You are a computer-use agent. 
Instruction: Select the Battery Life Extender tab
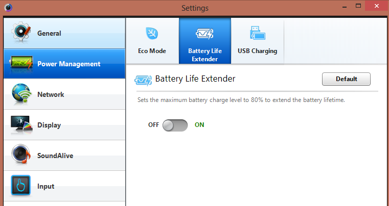pyautogui.click(x=204, y=41)
